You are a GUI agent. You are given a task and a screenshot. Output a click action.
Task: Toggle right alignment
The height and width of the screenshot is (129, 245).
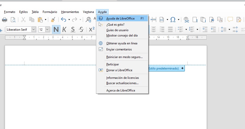(162, 29)
